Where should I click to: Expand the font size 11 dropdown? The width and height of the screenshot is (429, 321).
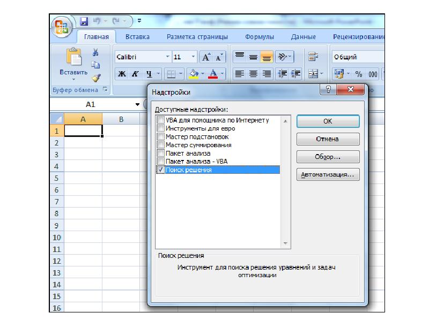pos(194,57)
